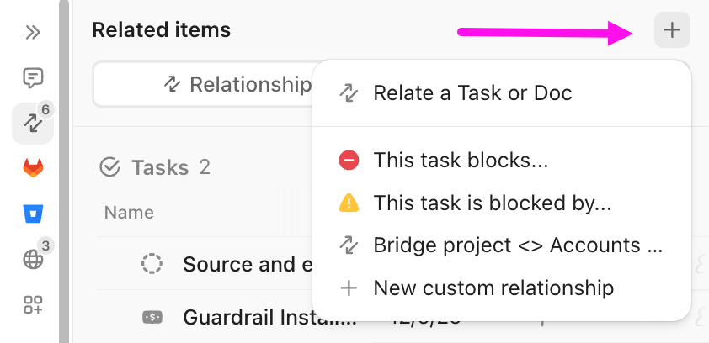This screenshot has width=709, height=343.
Task: Click the plus button beside Related items
Action: click(x=672, y=31)
